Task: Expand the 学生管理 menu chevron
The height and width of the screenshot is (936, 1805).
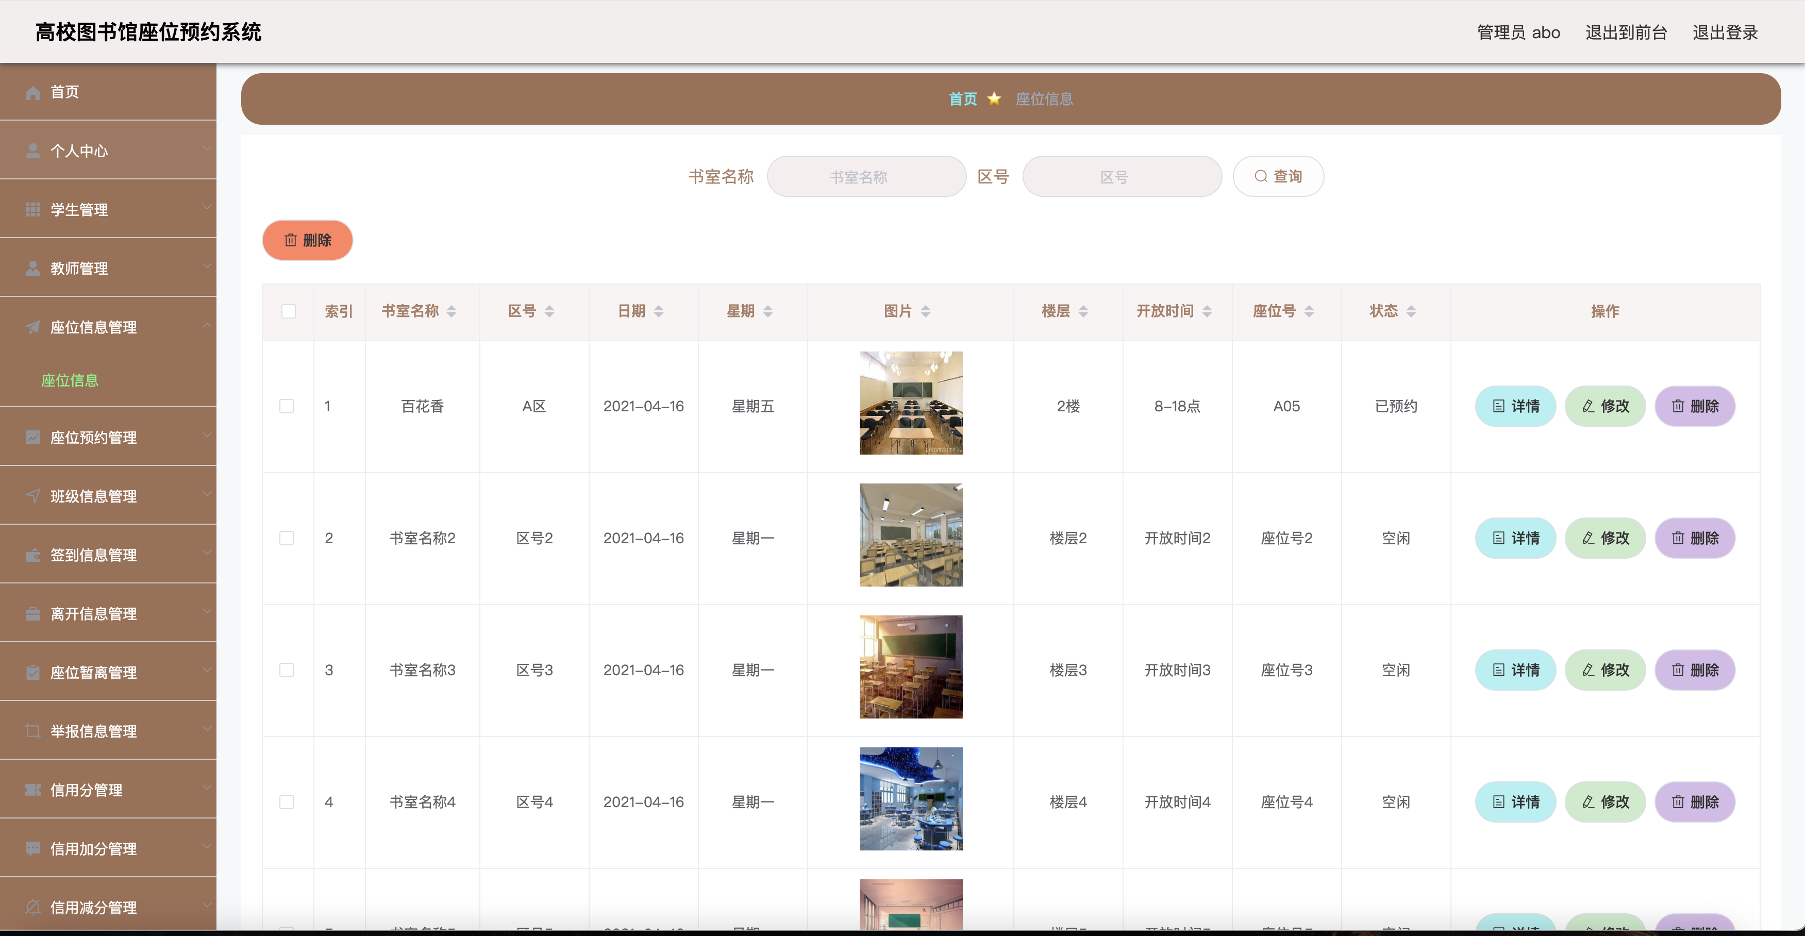Action: (207, 207)
